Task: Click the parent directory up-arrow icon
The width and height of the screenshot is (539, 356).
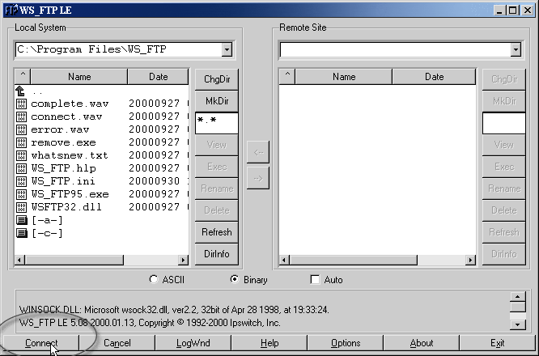Action: pos(20,91)
